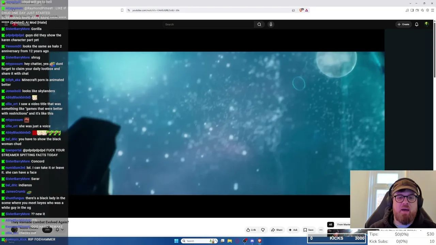Select the 'From Master' filter chip
Viewport: 436px width, 245px height.
click(343, 225)
